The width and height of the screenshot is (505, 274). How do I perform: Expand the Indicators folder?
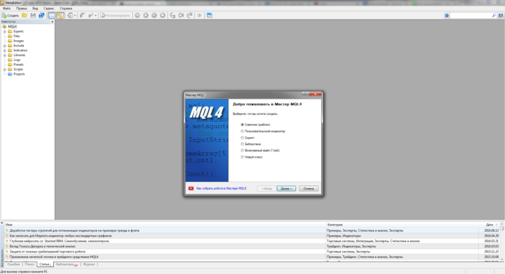[5, 51]
